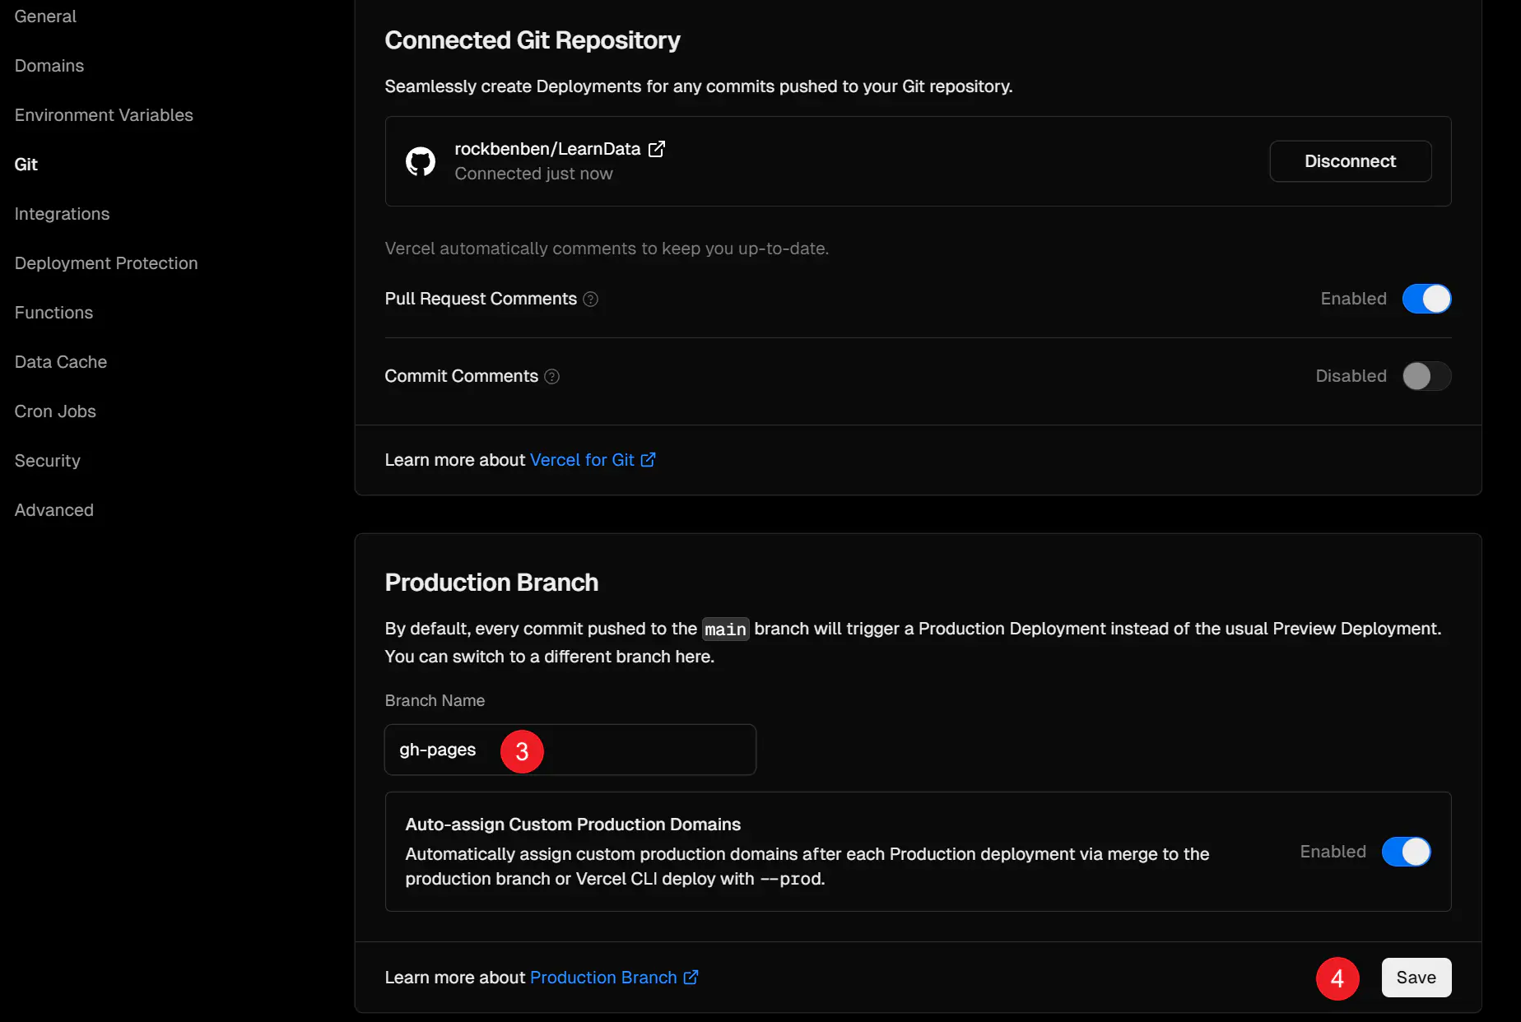Click the GitHub logo icon
This screenshot has height=1022, width=1521.
(x=421, y=161)
